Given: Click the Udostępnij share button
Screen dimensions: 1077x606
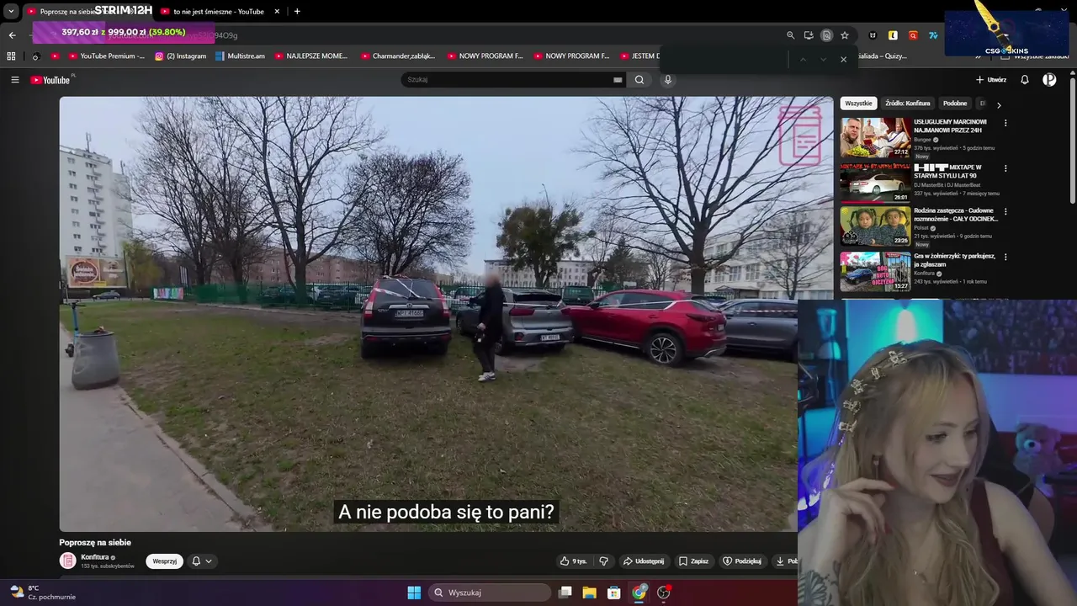Looking at the screenshot, I should click(644, 561).
